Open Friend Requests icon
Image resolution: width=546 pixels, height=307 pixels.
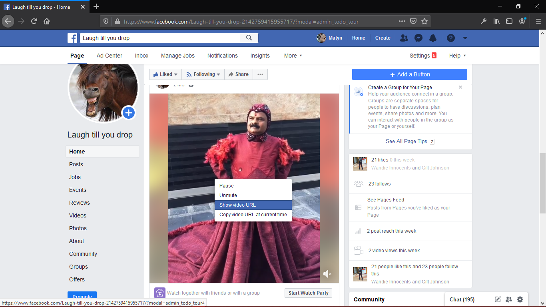click(x=404, y=38)
